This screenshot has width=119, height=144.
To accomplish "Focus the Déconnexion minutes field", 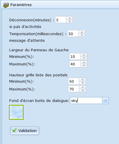I will [x=61, y=20].
